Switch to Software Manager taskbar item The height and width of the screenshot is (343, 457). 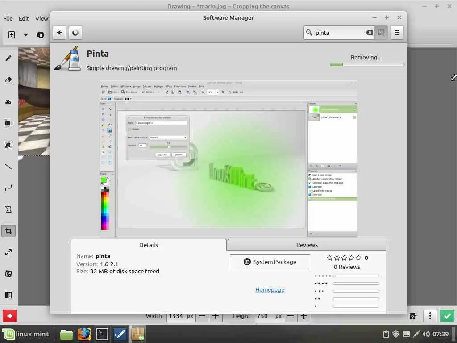click(137, 334)
